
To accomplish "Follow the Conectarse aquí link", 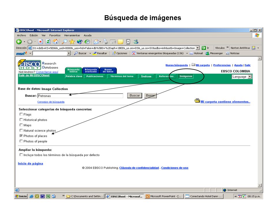I will (x=47, y=72).
